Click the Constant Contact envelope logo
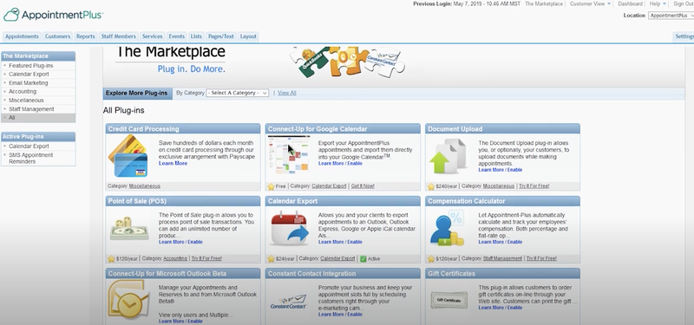Image resolution: width=694 pixels, height=325 pixels. coord(289,302)
